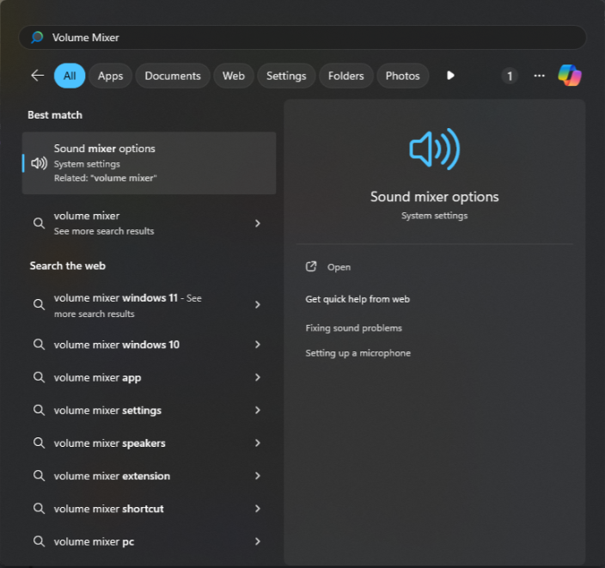Show more filter tabs via play arrow
Image resolution: width=605 pixels, height=568 pixels.
click(x=450, y=76)
